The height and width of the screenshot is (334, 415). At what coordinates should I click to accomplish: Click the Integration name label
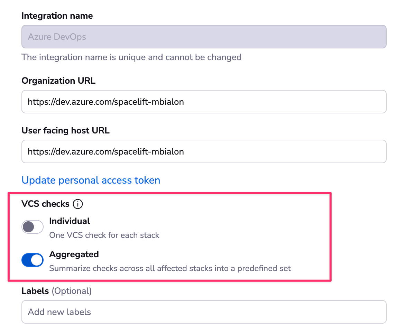pos(57,16)
